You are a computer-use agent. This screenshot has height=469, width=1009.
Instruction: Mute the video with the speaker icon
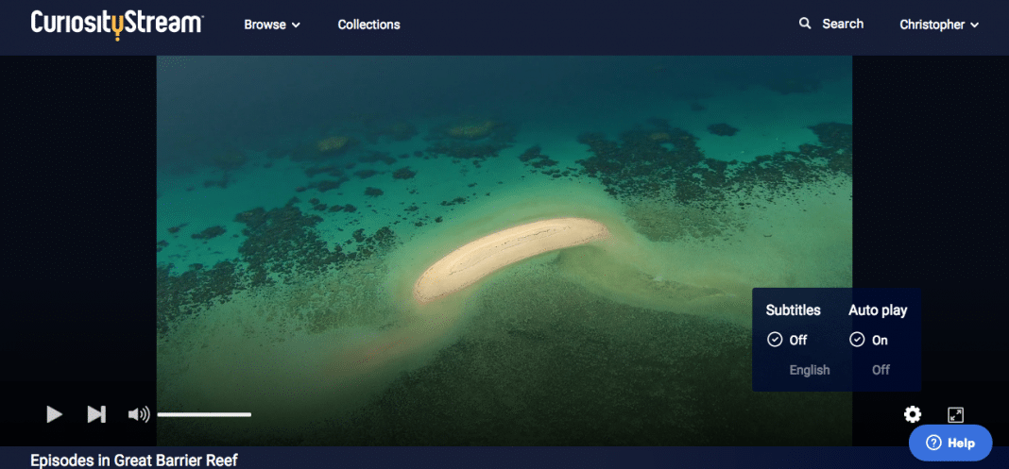click(139, 414)
